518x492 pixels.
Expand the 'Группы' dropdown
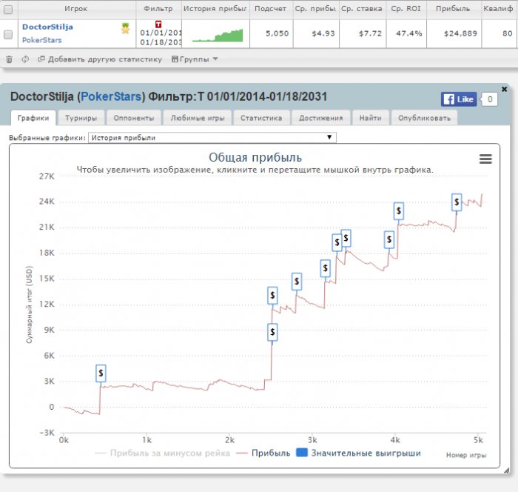pyautogui.click(x=195, y=59)
